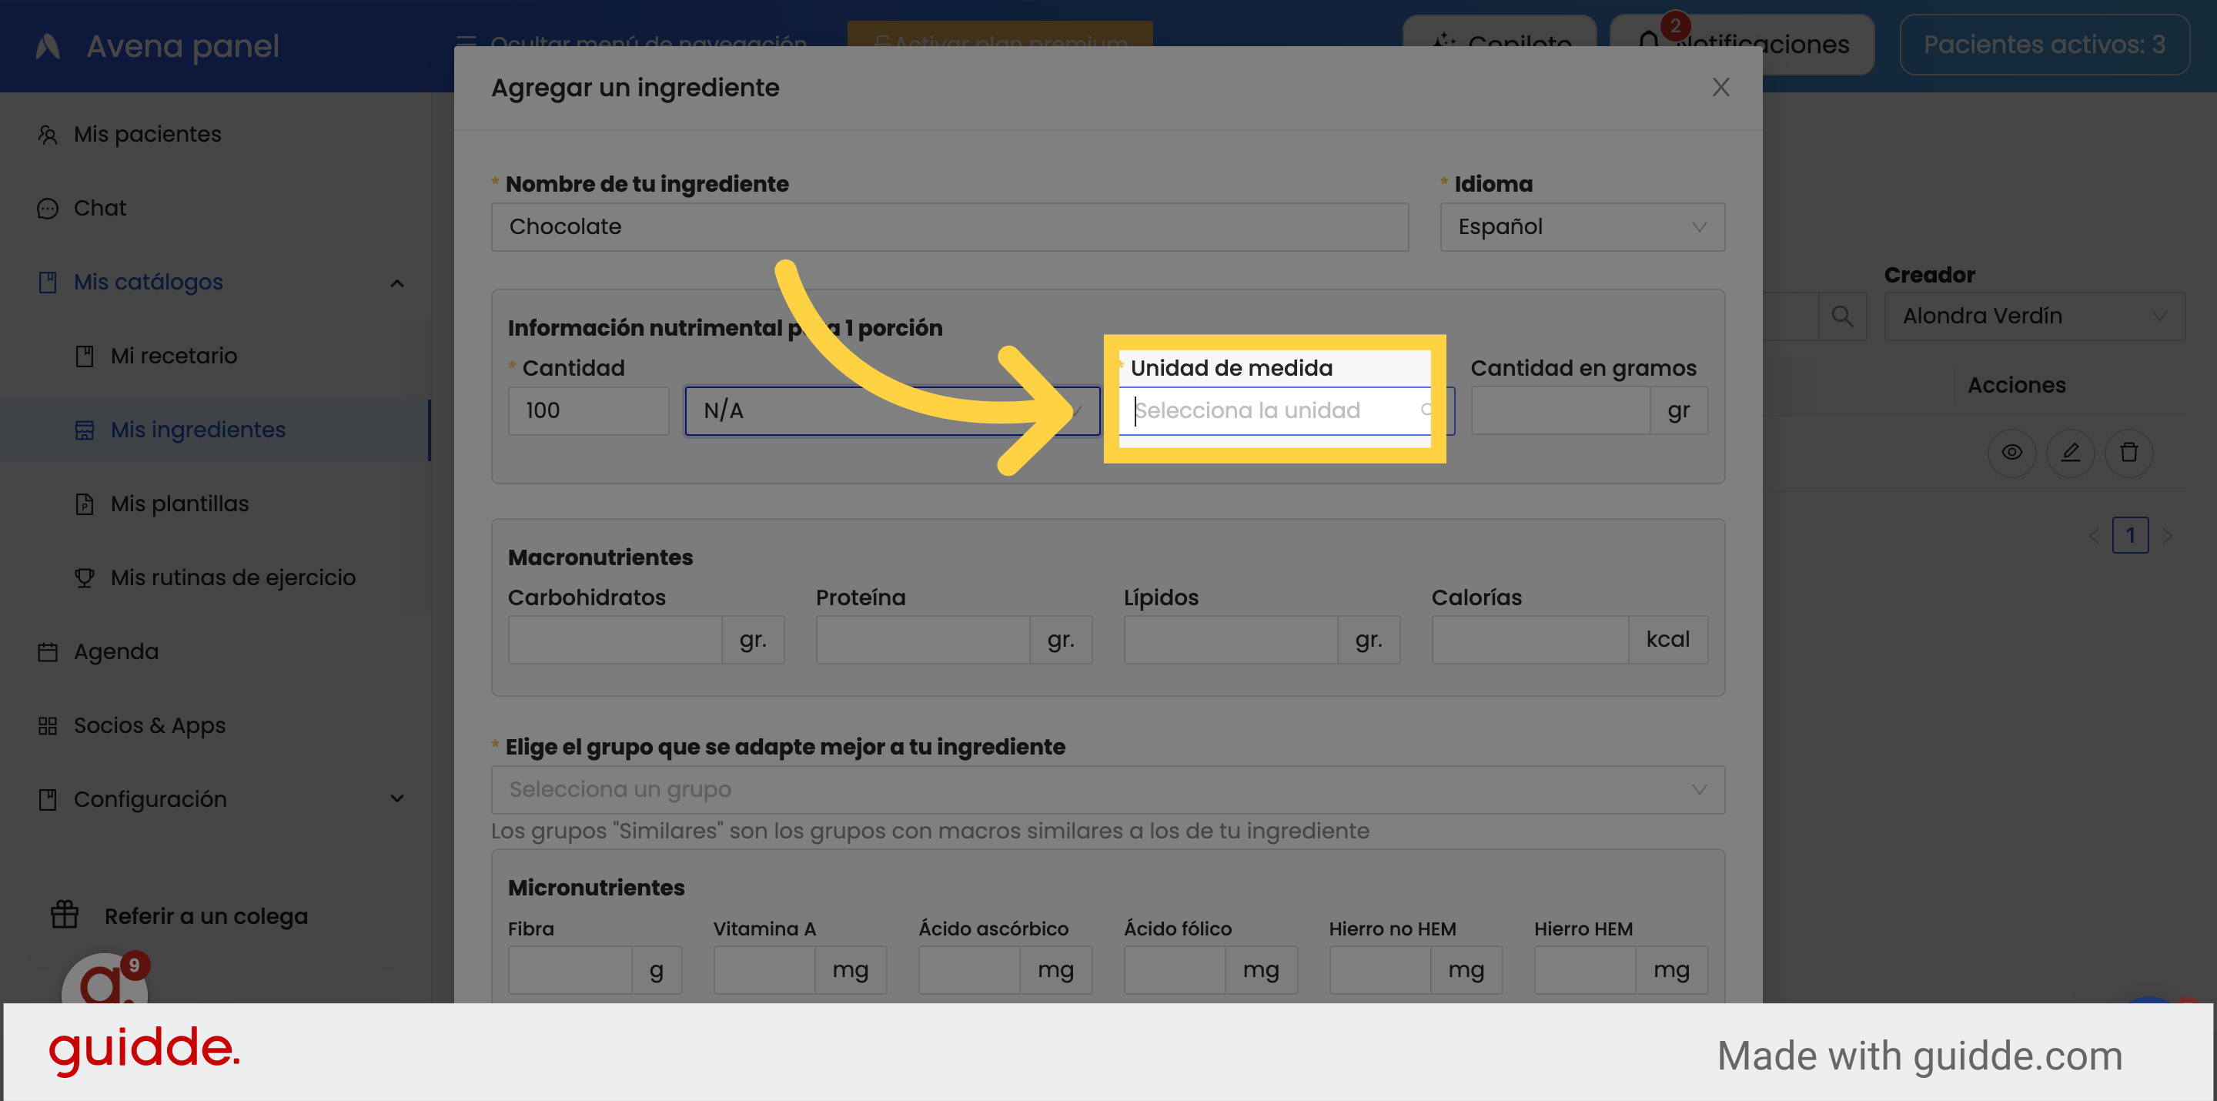The width and height of the screenshot is (2217, 1101).
Task: Open the Selecciona un grupo dropdown
Action: point(1107,789)
